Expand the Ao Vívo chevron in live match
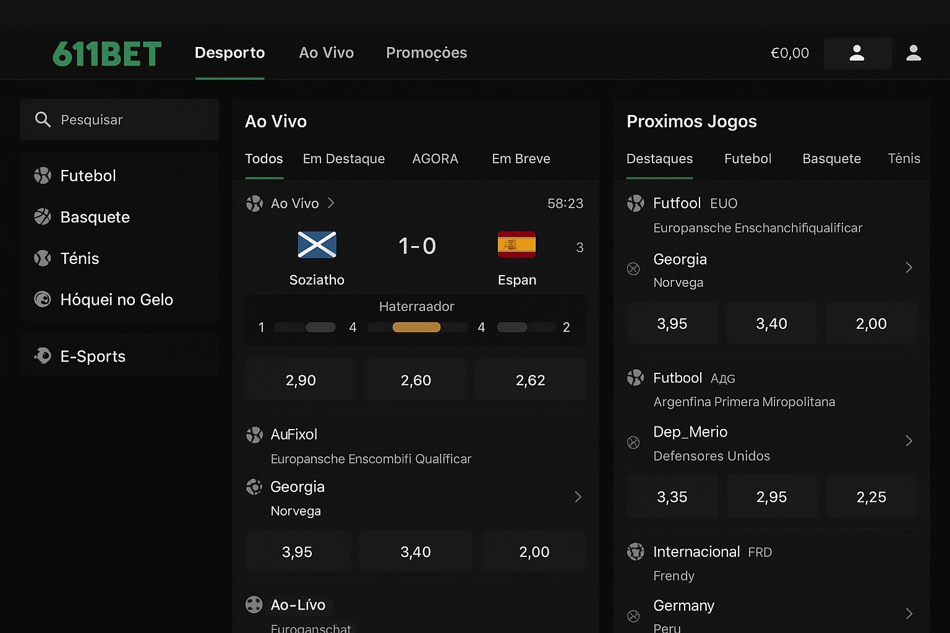The width and height of the screenshot is (950, 633). [x=331, y=203]
